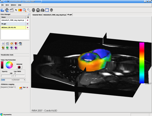Click the axial brain slice view icon

34,10
